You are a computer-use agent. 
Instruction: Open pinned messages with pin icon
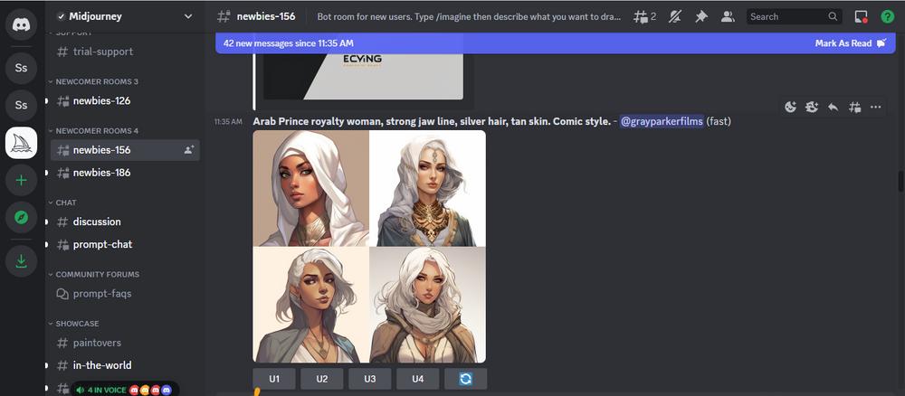700,16
